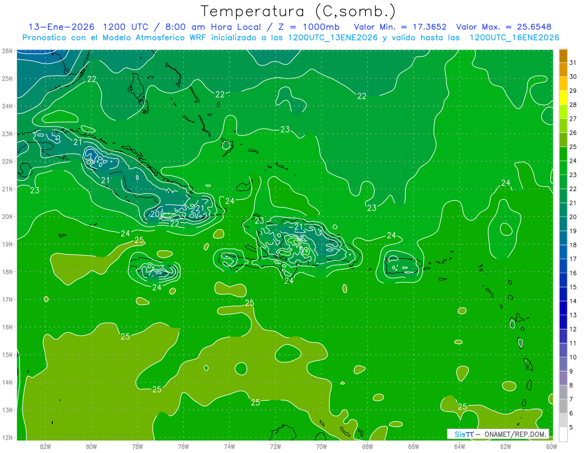
Task: Click the 24N latitude axis label
Action: coord(7,106)
